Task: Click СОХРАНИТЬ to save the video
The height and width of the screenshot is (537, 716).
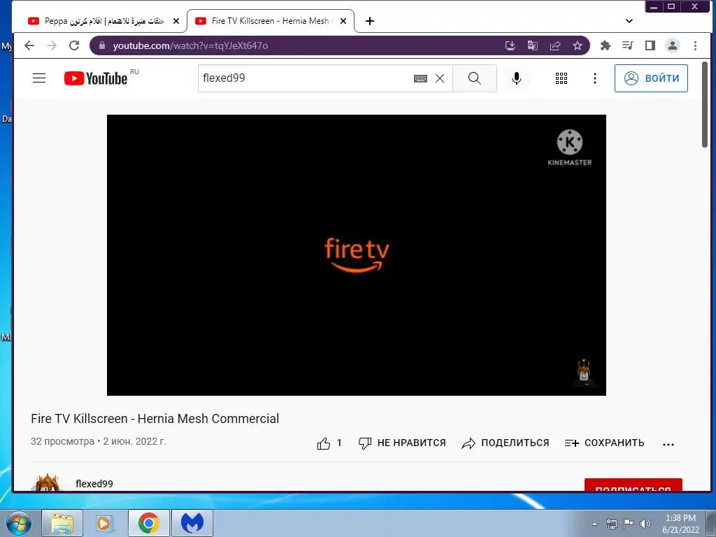Action: (x=605, y=443)
